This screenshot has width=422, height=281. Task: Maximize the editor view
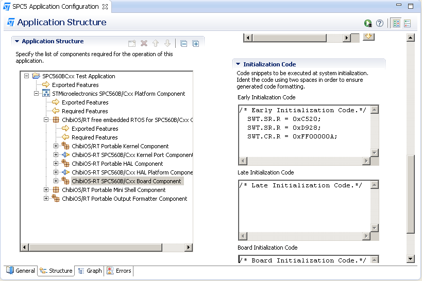tap(411, 6)
